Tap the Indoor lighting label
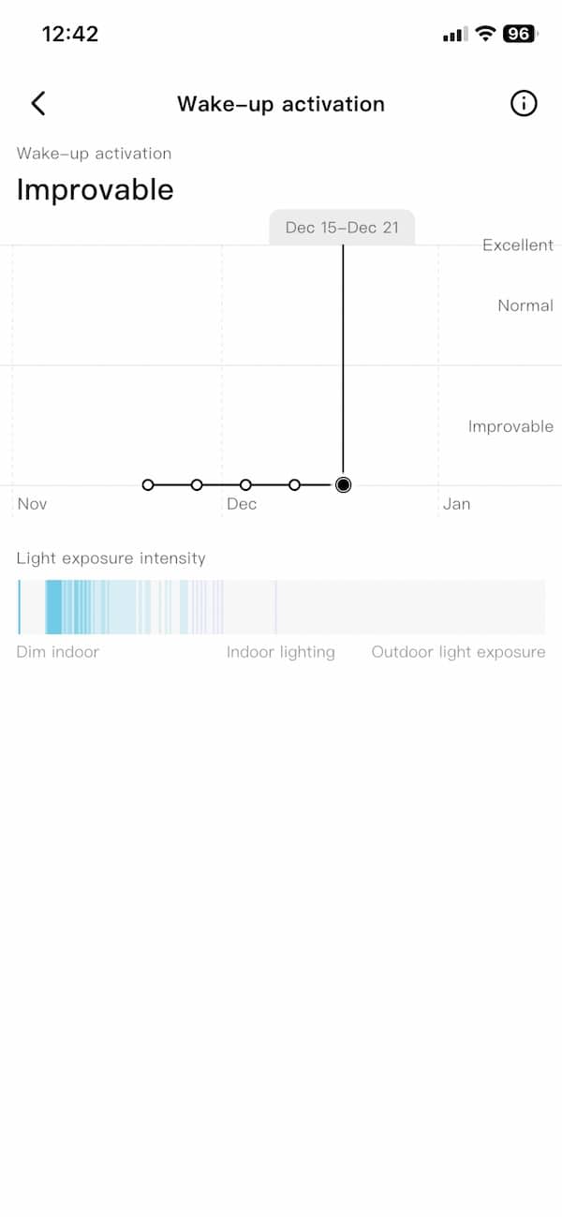Image resolution: width=562 pixels, height=1217 pixels. click(x=280, y=652)
